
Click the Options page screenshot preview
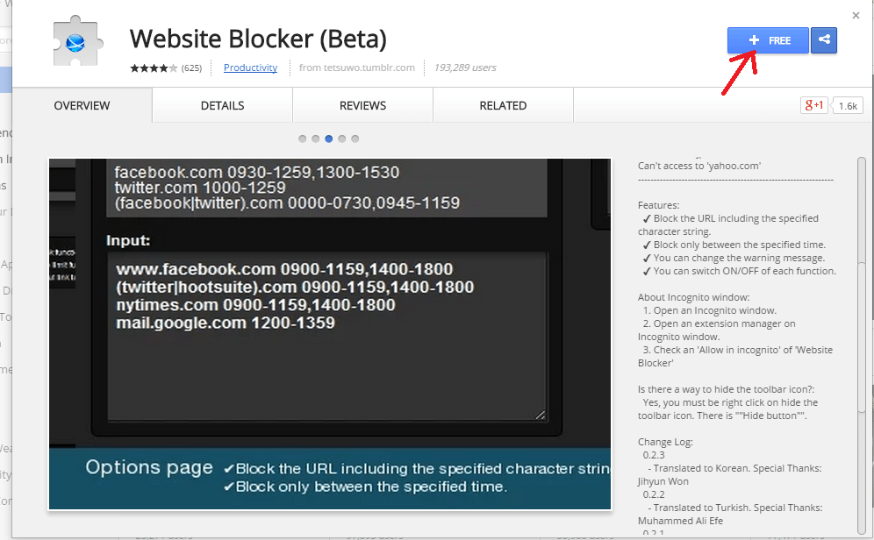click(330, 334)
